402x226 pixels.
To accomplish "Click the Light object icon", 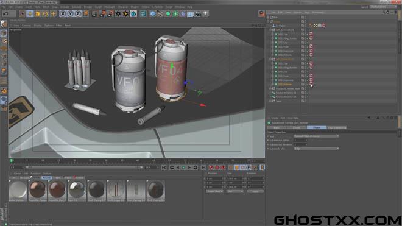I will (x=206, y=14).
